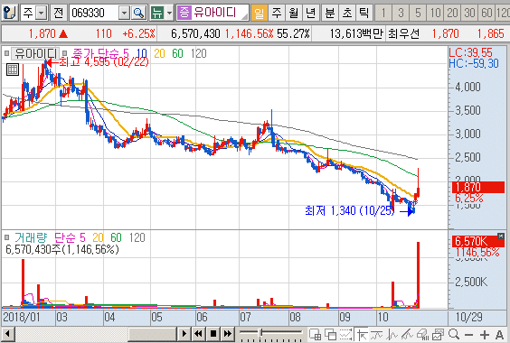
Task: Select interval button 20
Action: point(452,13)
